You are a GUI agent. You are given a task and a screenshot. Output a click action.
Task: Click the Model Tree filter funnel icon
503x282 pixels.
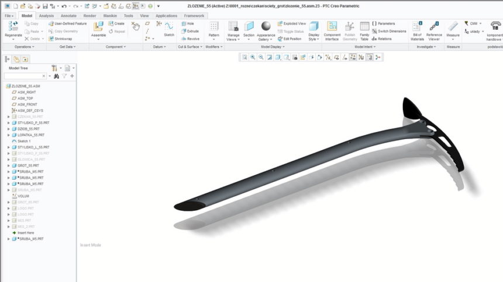(64, 76)
